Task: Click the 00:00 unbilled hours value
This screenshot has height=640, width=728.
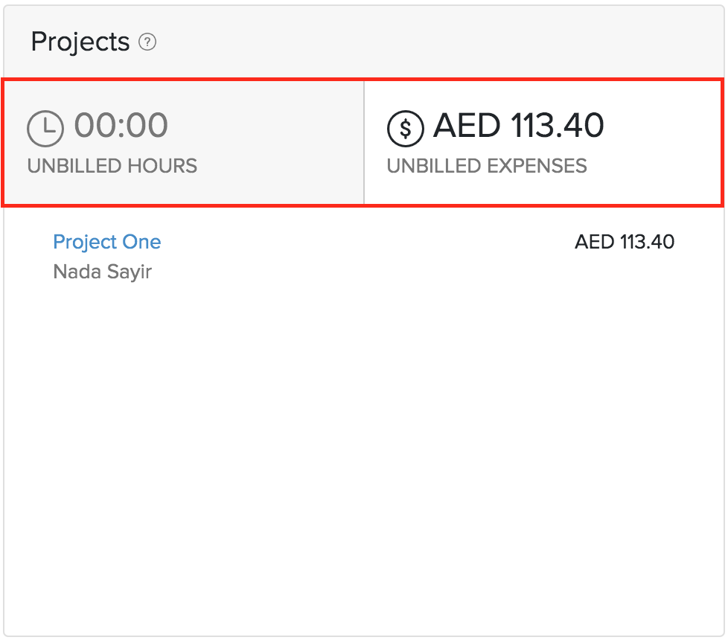Action: tap(121, 125)
